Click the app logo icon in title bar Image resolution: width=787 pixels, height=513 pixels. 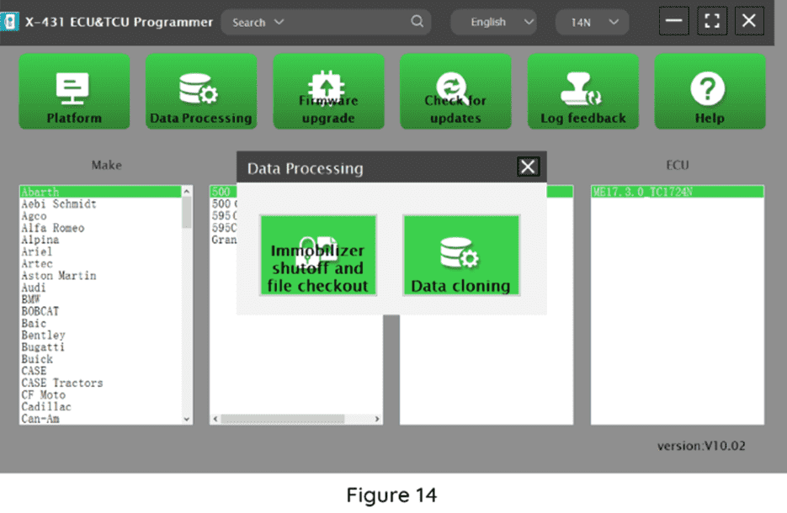tap(9, 22)
